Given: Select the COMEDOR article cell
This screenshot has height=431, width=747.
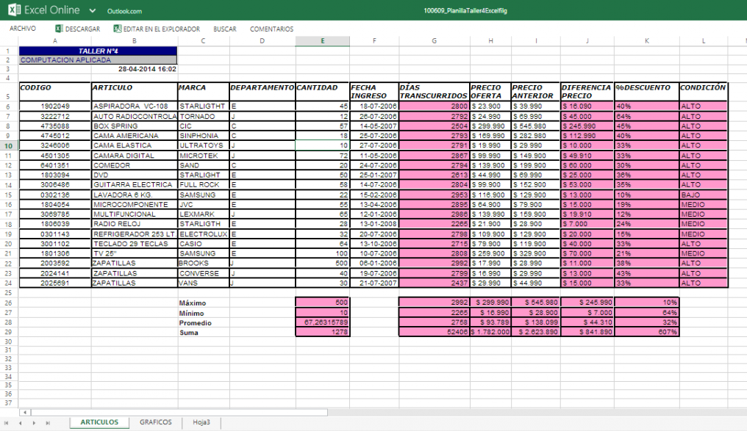Looking at the screenshot, I should [x=135, y=165].
